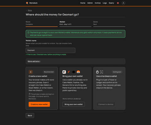Image resolution: width=151 pixels, height=125 pixels.
Task: Click the Cake Wallet icon
Action: 64,72
